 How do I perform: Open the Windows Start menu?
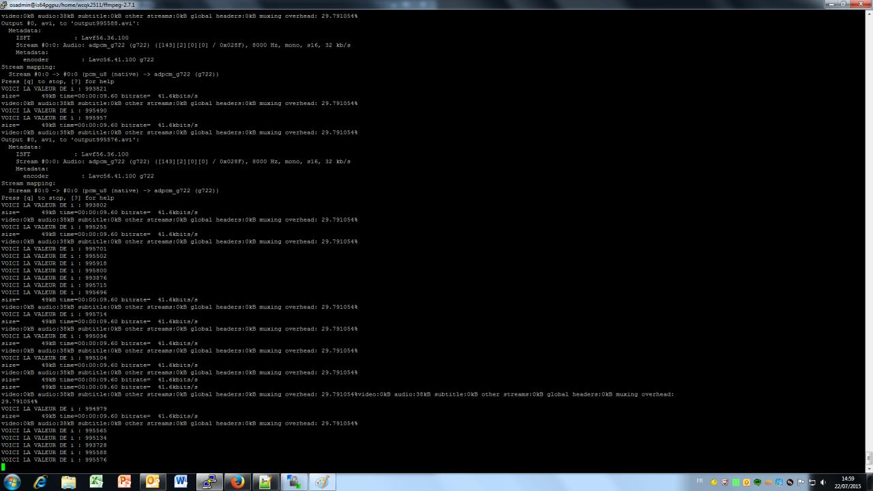[x=12, y=482]
